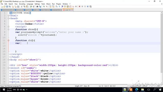Cut selection with the scissors icon
Image resolution: width=163 pixels, height=92 pixels.
[22, 6]
